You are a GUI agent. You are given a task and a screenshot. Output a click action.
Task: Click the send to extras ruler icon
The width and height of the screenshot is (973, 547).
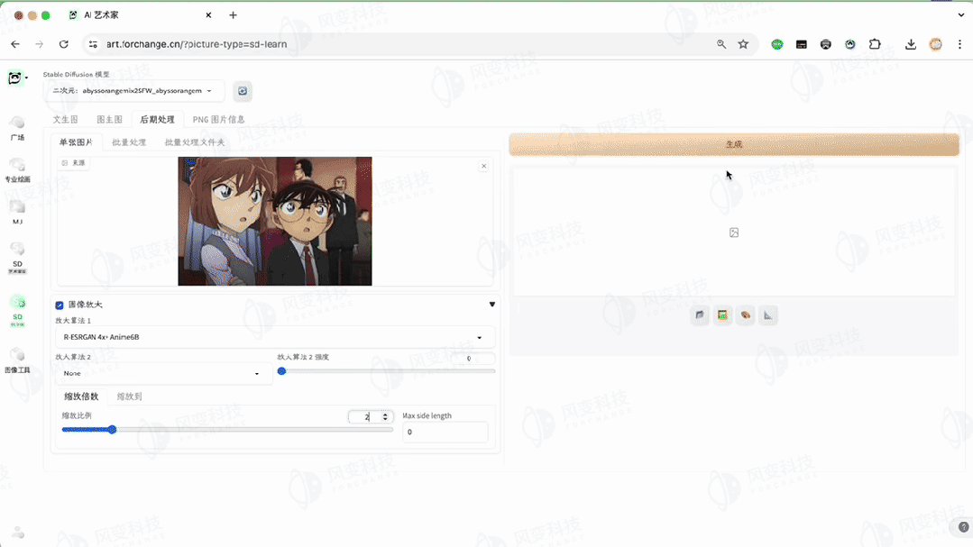(x=768, y=315)
